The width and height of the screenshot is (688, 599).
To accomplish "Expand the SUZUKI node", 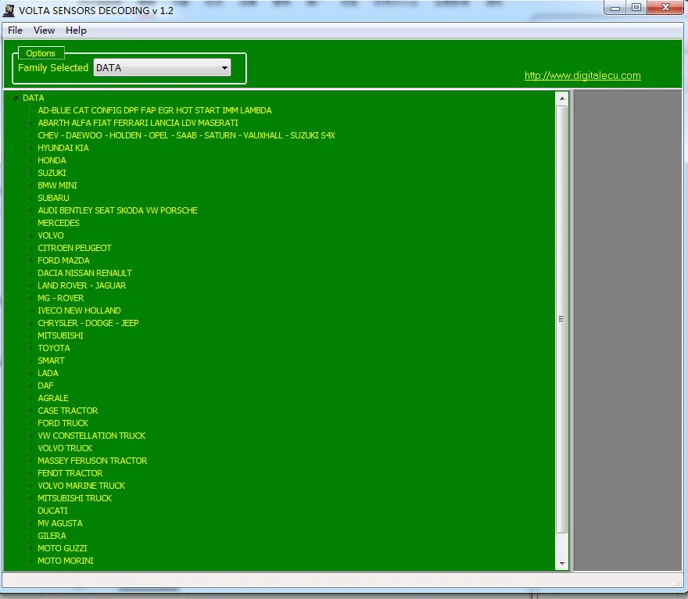I will click(x=30, y=173).
